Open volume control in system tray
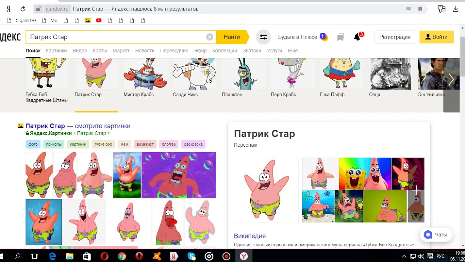 [421, 256]
